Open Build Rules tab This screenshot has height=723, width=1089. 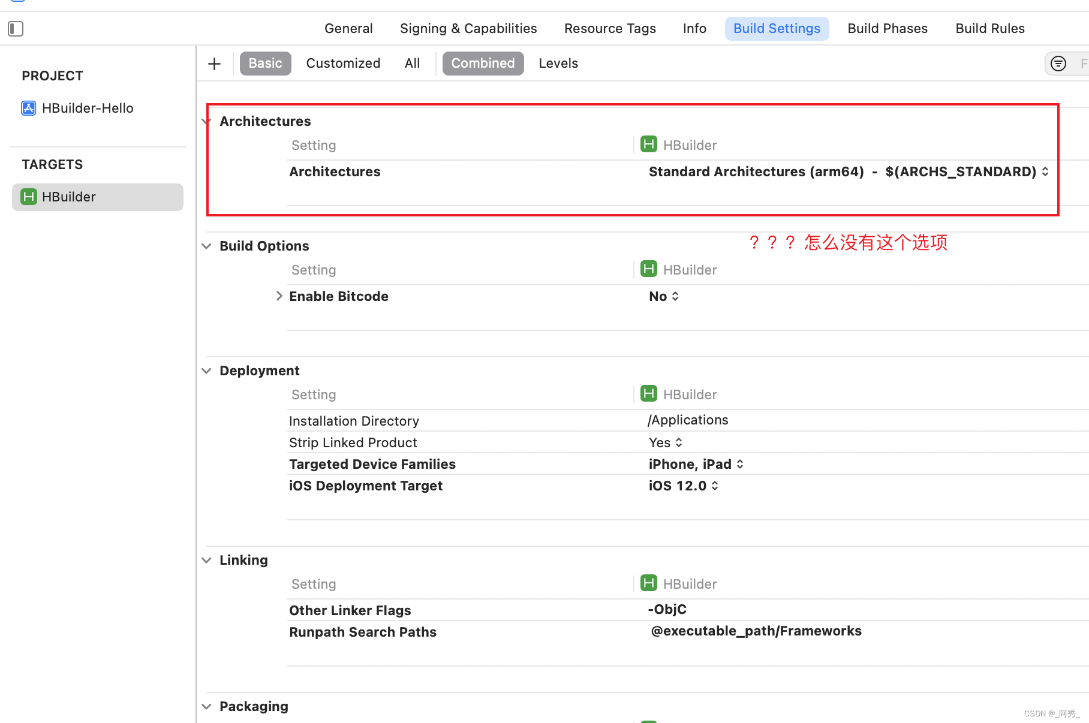(990, 29)
